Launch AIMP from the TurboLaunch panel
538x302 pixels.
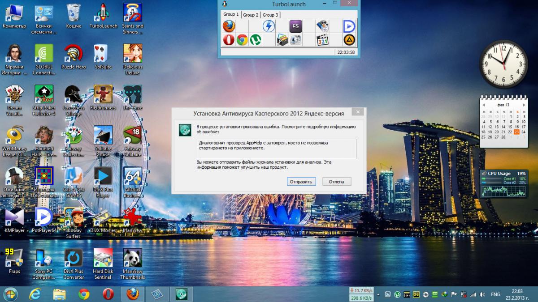click(349, 40)
